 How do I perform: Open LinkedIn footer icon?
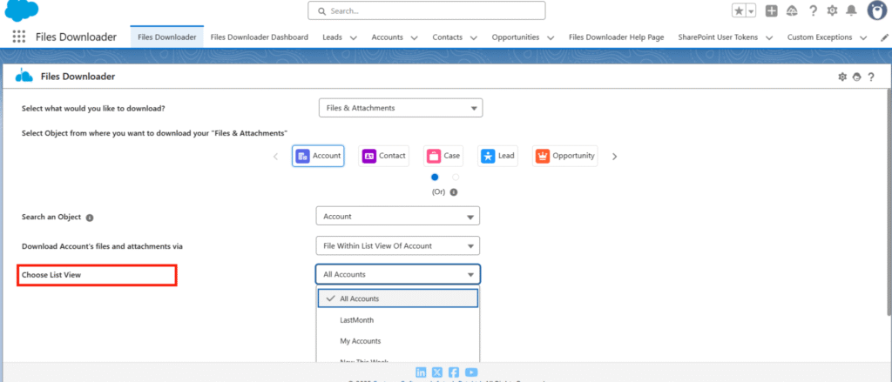pos(421,372)
